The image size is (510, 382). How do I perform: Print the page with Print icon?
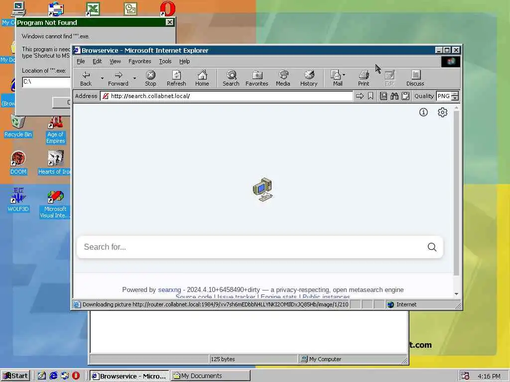point(364,78)
